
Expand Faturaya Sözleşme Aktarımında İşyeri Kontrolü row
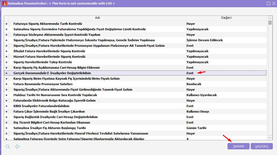[x=7, y=35]
